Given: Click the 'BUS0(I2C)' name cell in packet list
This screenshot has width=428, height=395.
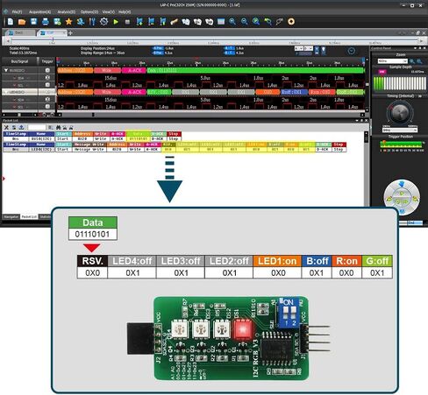Looking at the screenshot, I should [41, 138].
